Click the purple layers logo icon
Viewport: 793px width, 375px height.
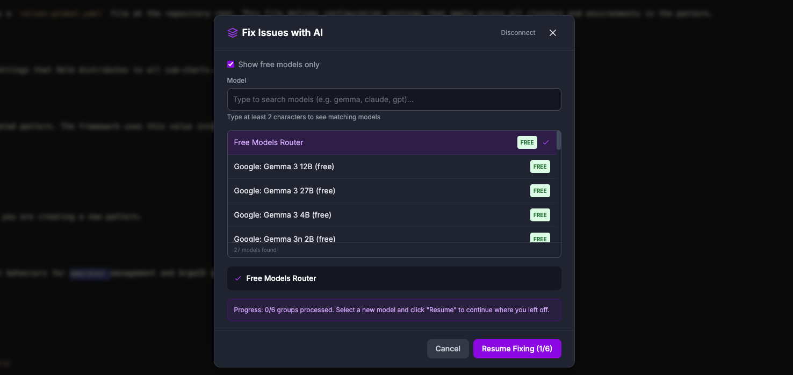coord(232,32)
